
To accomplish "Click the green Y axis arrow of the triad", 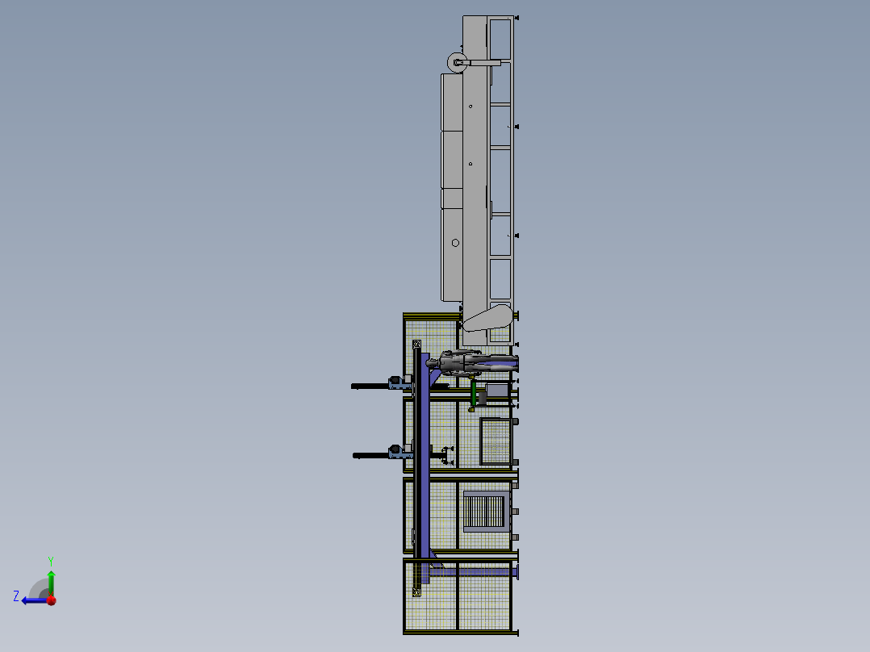I will [51, 583].
